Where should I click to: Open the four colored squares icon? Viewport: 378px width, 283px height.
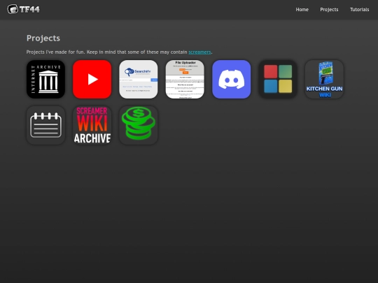pos(278,79)
